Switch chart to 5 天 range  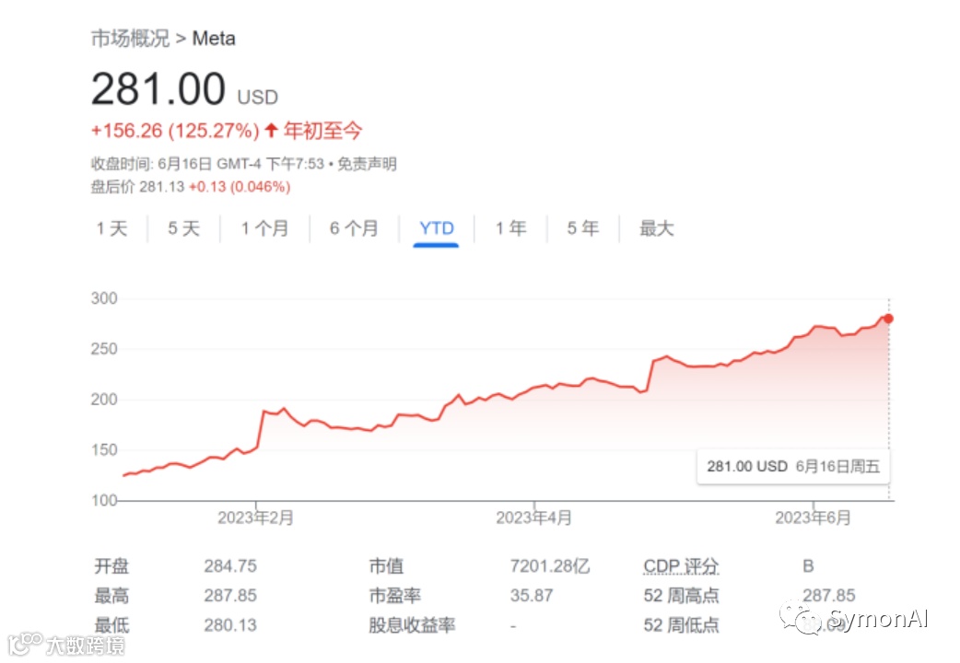(183, 228)
